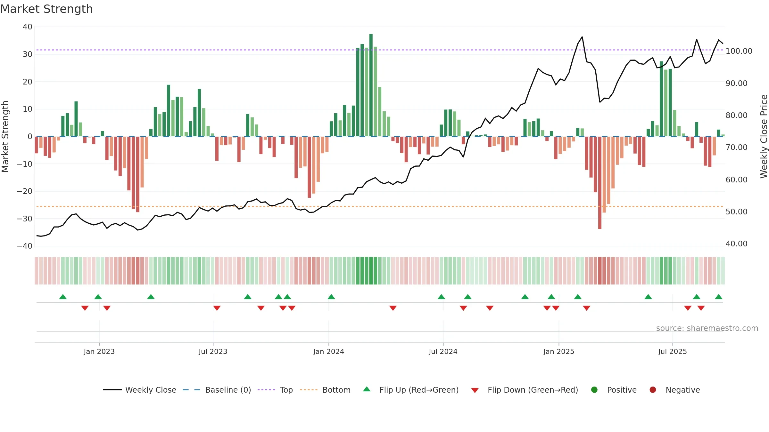Toggle the Top legend label
Image resolution: width=769 pixels, height=432 pixels.
click(286, 390)
